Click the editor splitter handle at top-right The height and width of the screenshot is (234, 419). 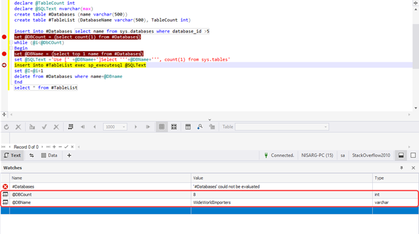click(415, 3)
